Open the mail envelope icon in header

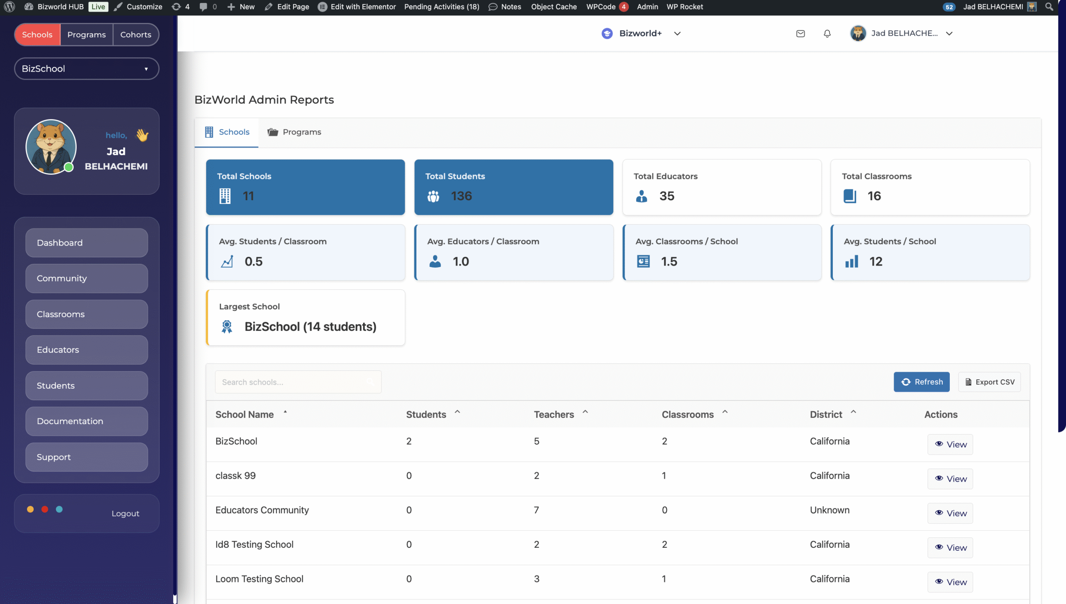pyautogui.click(x=800, y=33)
